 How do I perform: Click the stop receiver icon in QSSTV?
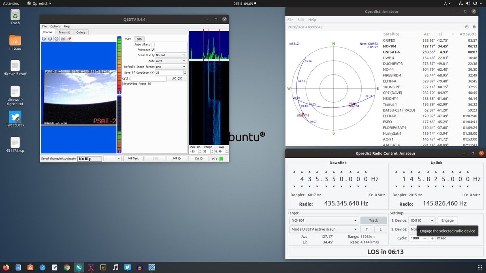pos(50,39)
